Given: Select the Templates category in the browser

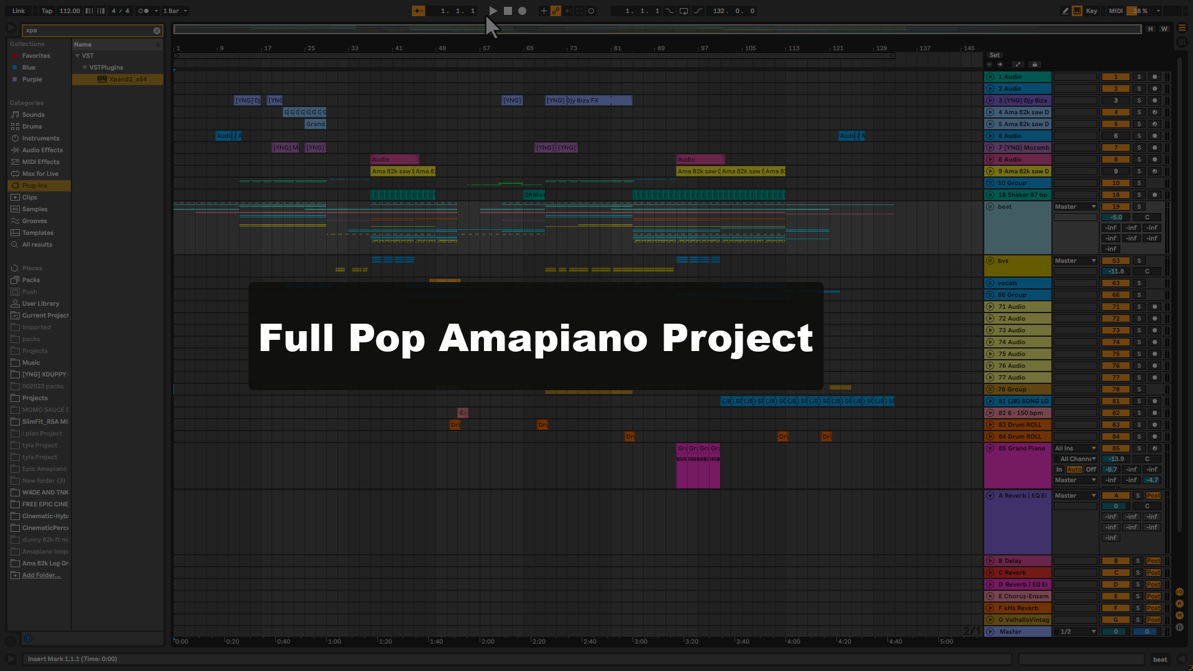Looking at the screenshot, I should (39, 232).
